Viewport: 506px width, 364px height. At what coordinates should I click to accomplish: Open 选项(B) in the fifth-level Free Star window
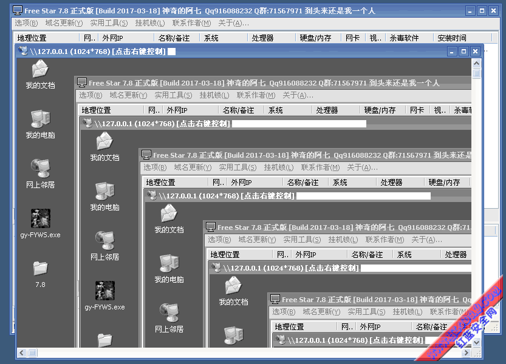click(284, 312)
